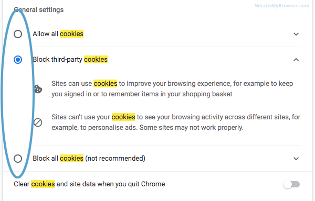Click highlighted cookies word in Clear cookies row
The width and height of the screenshot is (315, 201).
pos(43,184)
